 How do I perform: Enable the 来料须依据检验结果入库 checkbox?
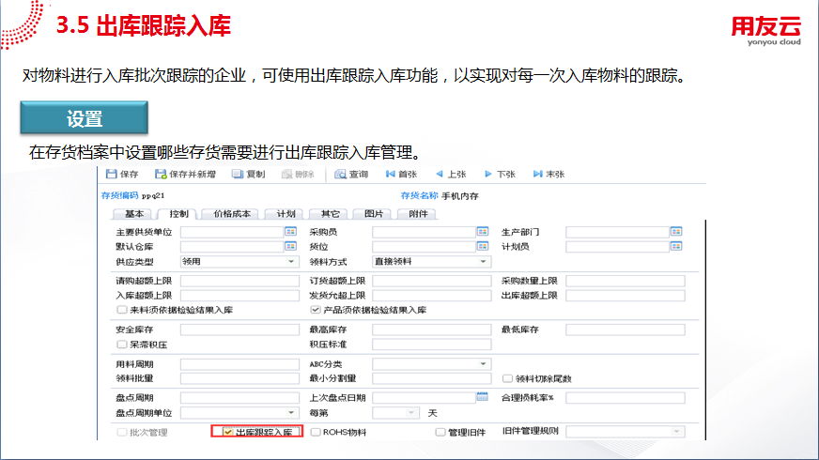(121, 310)
